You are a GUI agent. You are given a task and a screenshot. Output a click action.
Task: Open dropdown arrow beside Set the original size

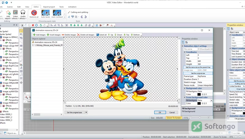pyautogui.click(x=86, y=112)
